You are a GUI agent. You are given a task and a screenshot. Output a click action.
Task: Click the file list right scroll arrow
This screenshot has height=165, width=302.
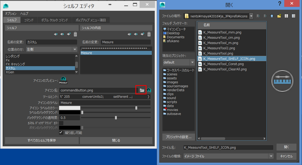(x=265, y=139)
